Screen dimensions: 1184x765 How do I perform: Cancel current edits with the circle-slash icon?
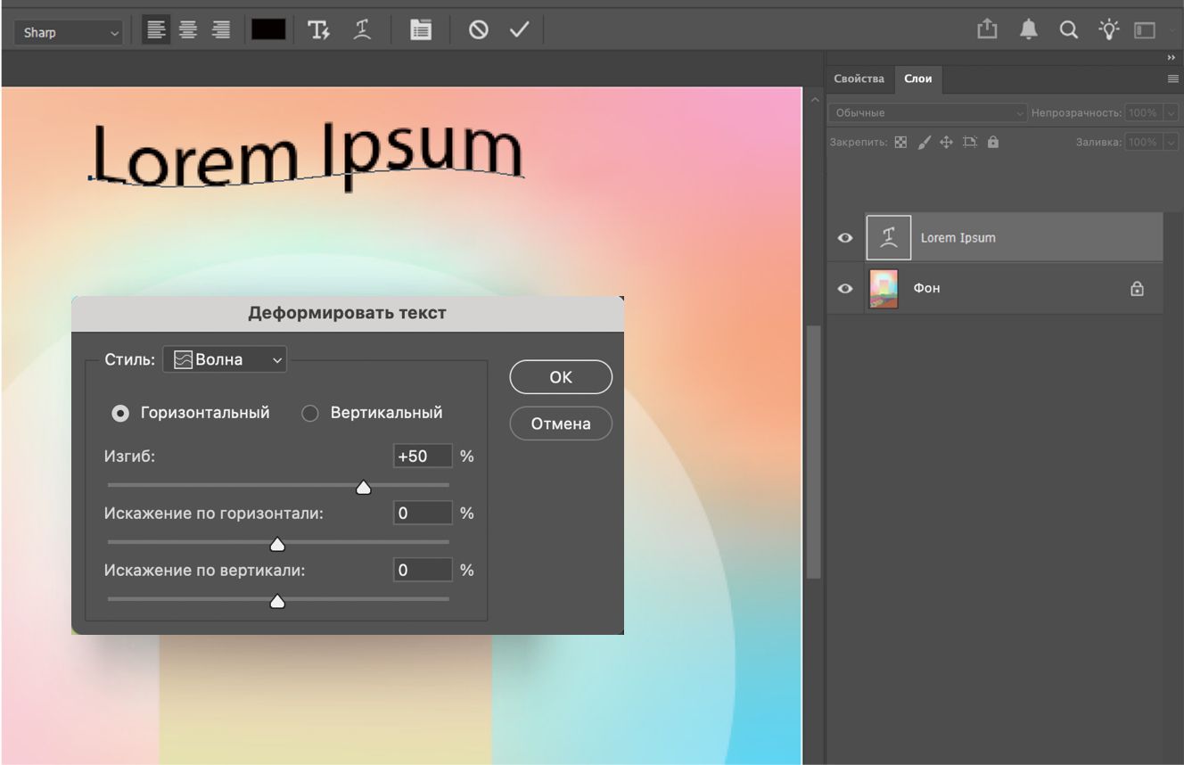click(x=479, y=30)
